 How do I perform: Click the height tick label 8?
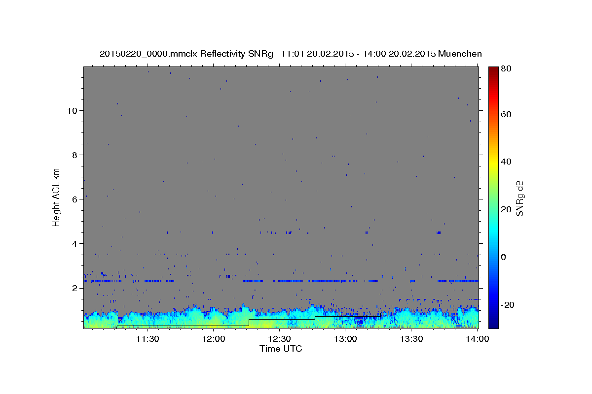[x=74, y=155]
